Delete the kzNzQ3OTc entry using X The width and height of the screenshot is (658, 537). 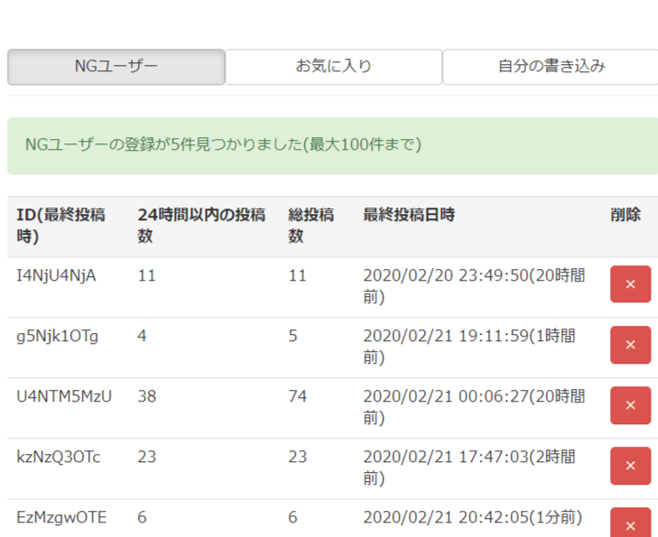pos(630,466)
